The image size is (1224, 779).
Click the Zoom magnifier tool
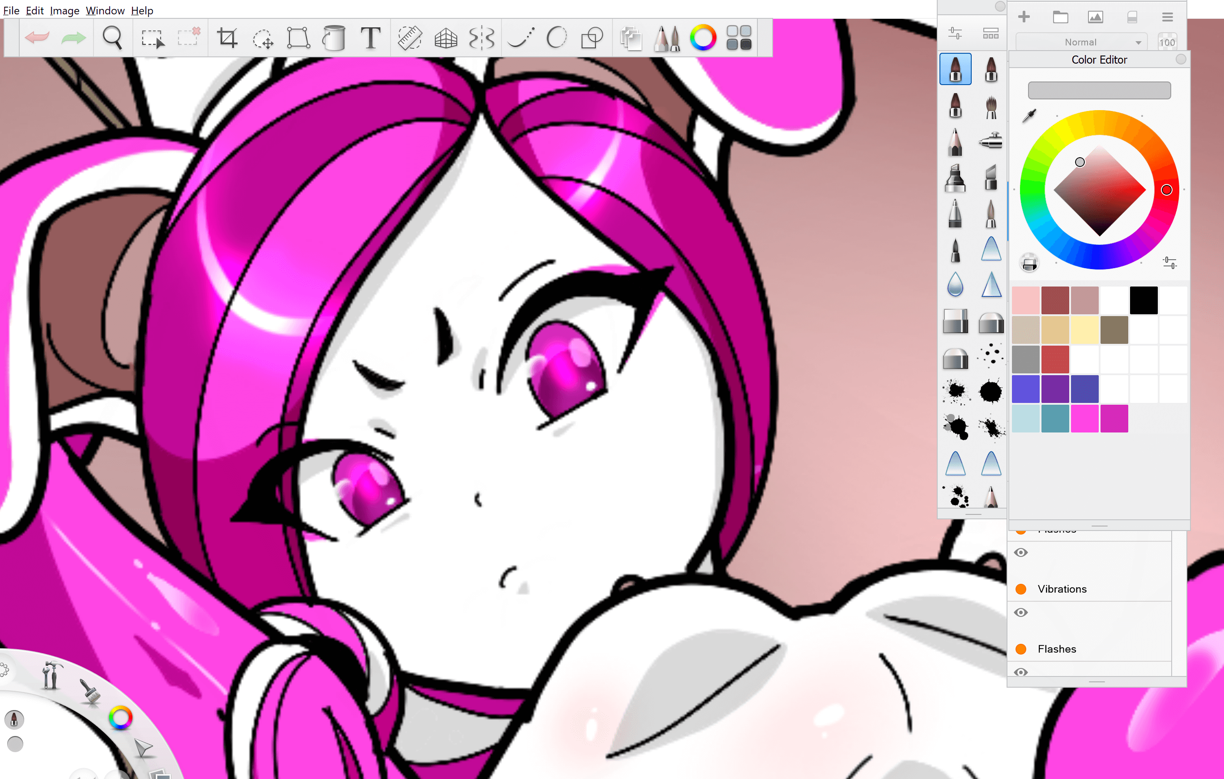(x=112, y=38)
